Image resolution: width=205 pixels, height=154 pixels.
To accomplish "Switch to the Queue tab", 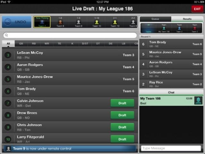I will coord(155,19).
